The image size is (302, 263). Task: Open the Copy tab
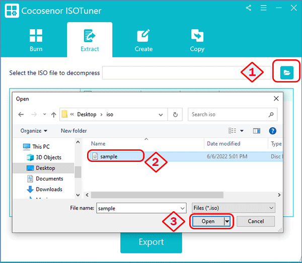tap(197, 40)
